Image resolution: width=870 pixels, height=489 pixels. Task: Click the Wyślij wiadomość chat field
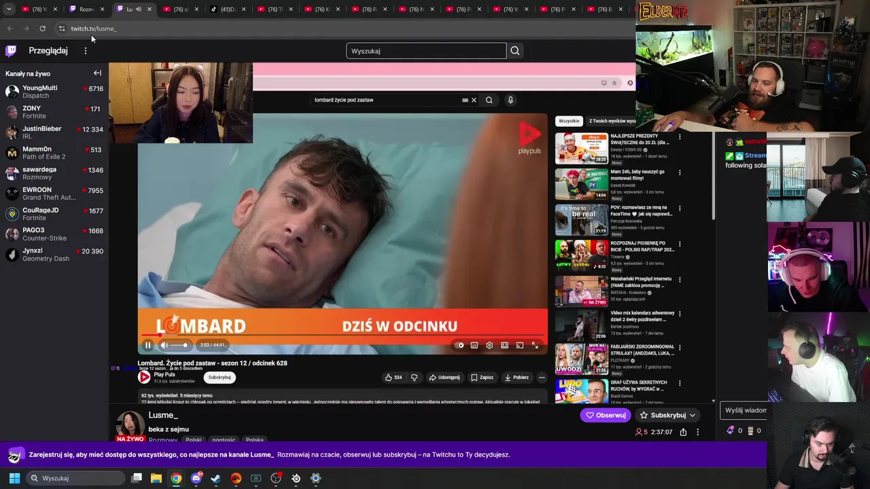pyautogui.click(x=744, y=410)
